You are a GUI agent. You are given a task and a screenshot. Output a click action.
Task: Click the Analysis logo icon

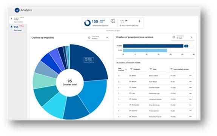(x=17, y=10)
